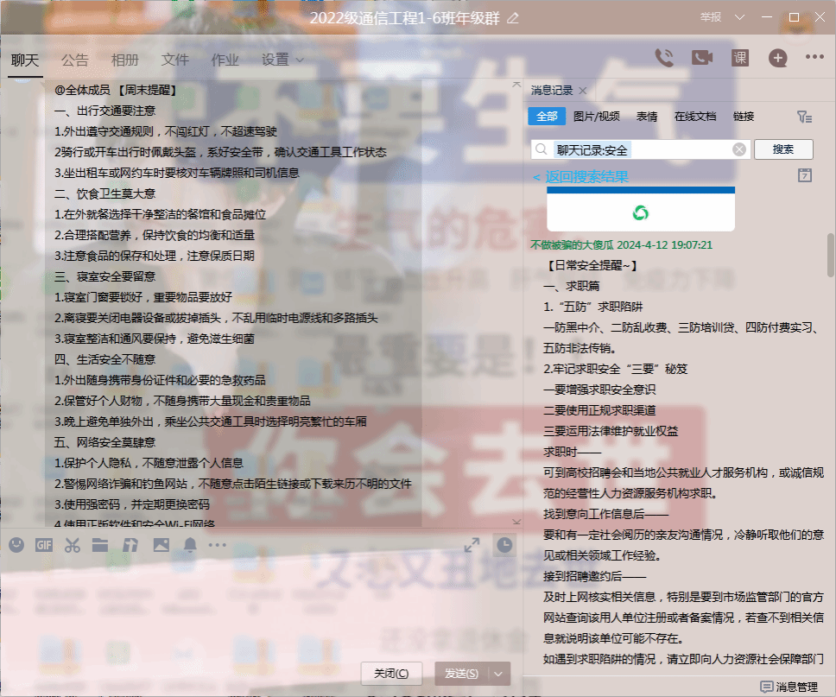Viewport: 836px width, 697px height.
Task: Open the dropdown arrow beside 发送 button
Action: (500, 674)
